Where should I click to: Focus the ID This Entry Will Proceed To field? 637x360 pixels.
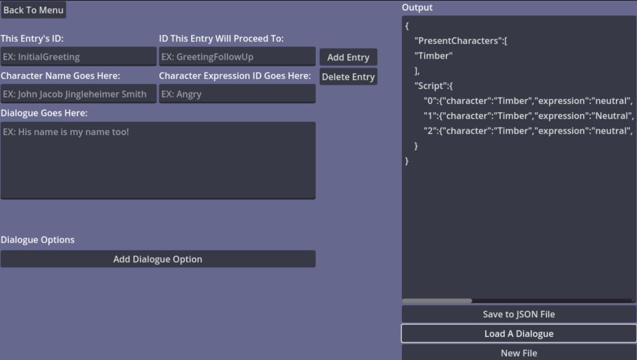tap(237, 57)
